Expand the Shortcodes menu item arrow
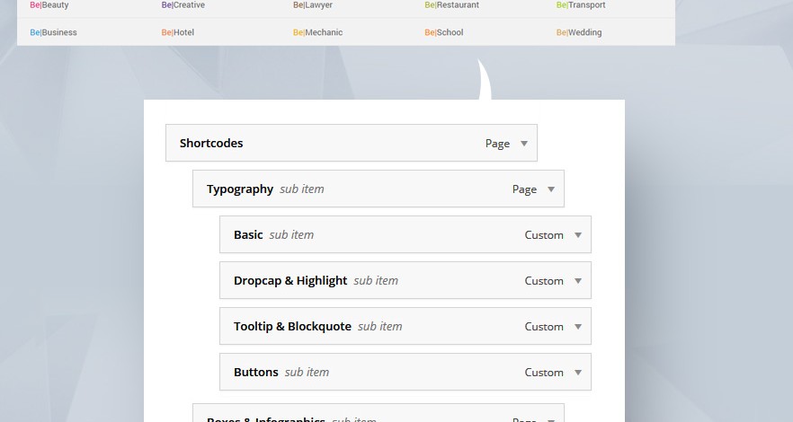Viewport: 793px width, 422px height. (524, 144)
